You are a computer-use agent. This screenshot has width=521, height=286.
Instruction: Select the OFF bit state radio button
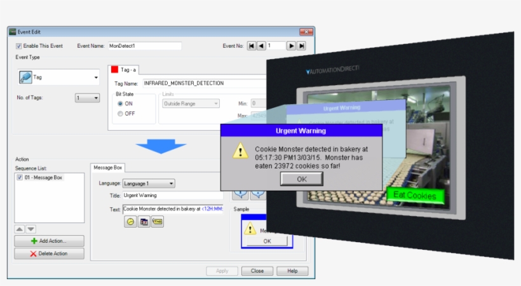point(120,114)
